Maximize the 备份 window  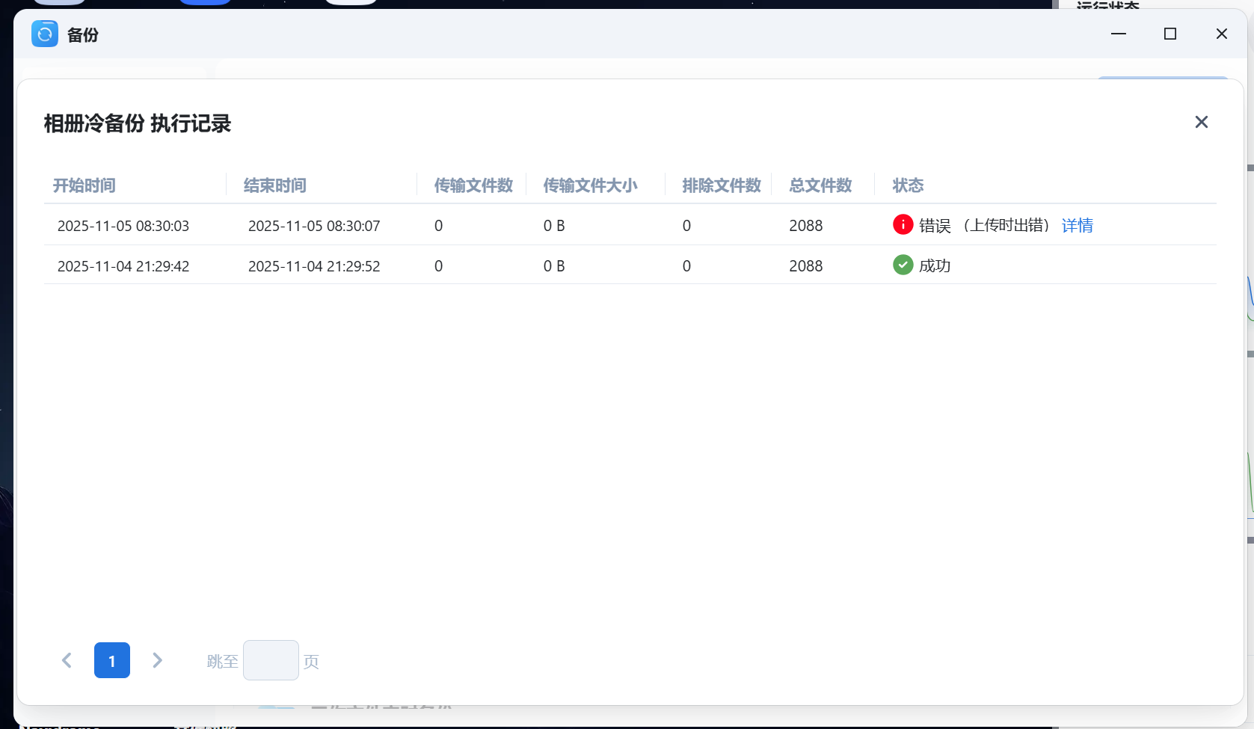pos(1170,34)
